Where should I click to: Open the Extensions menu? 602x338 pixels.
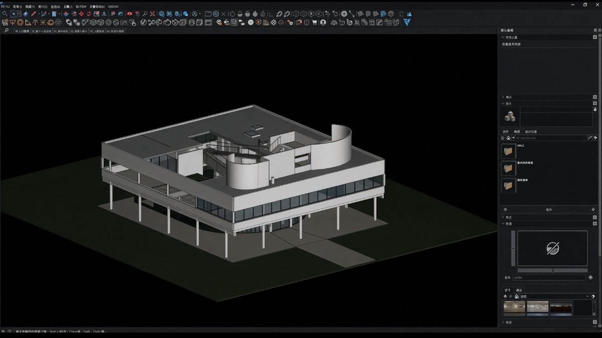click(97, 7)
